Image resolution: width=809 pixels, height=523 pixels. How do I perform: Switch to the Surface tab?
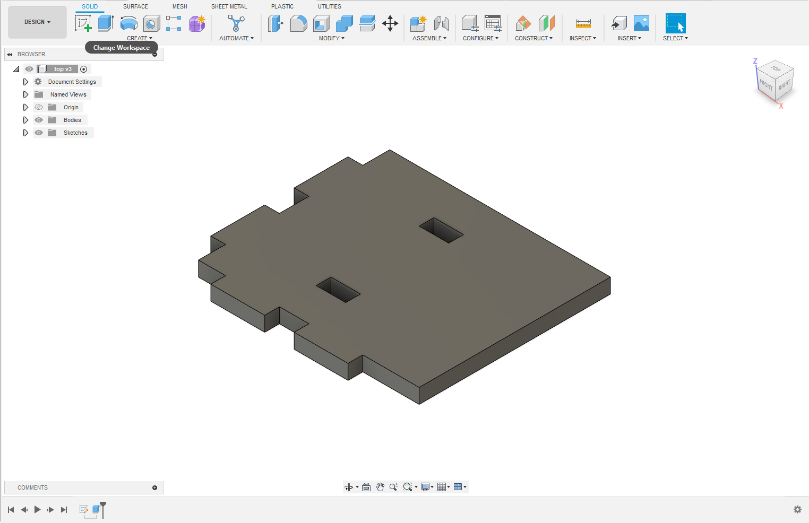[x=136, y=6]
